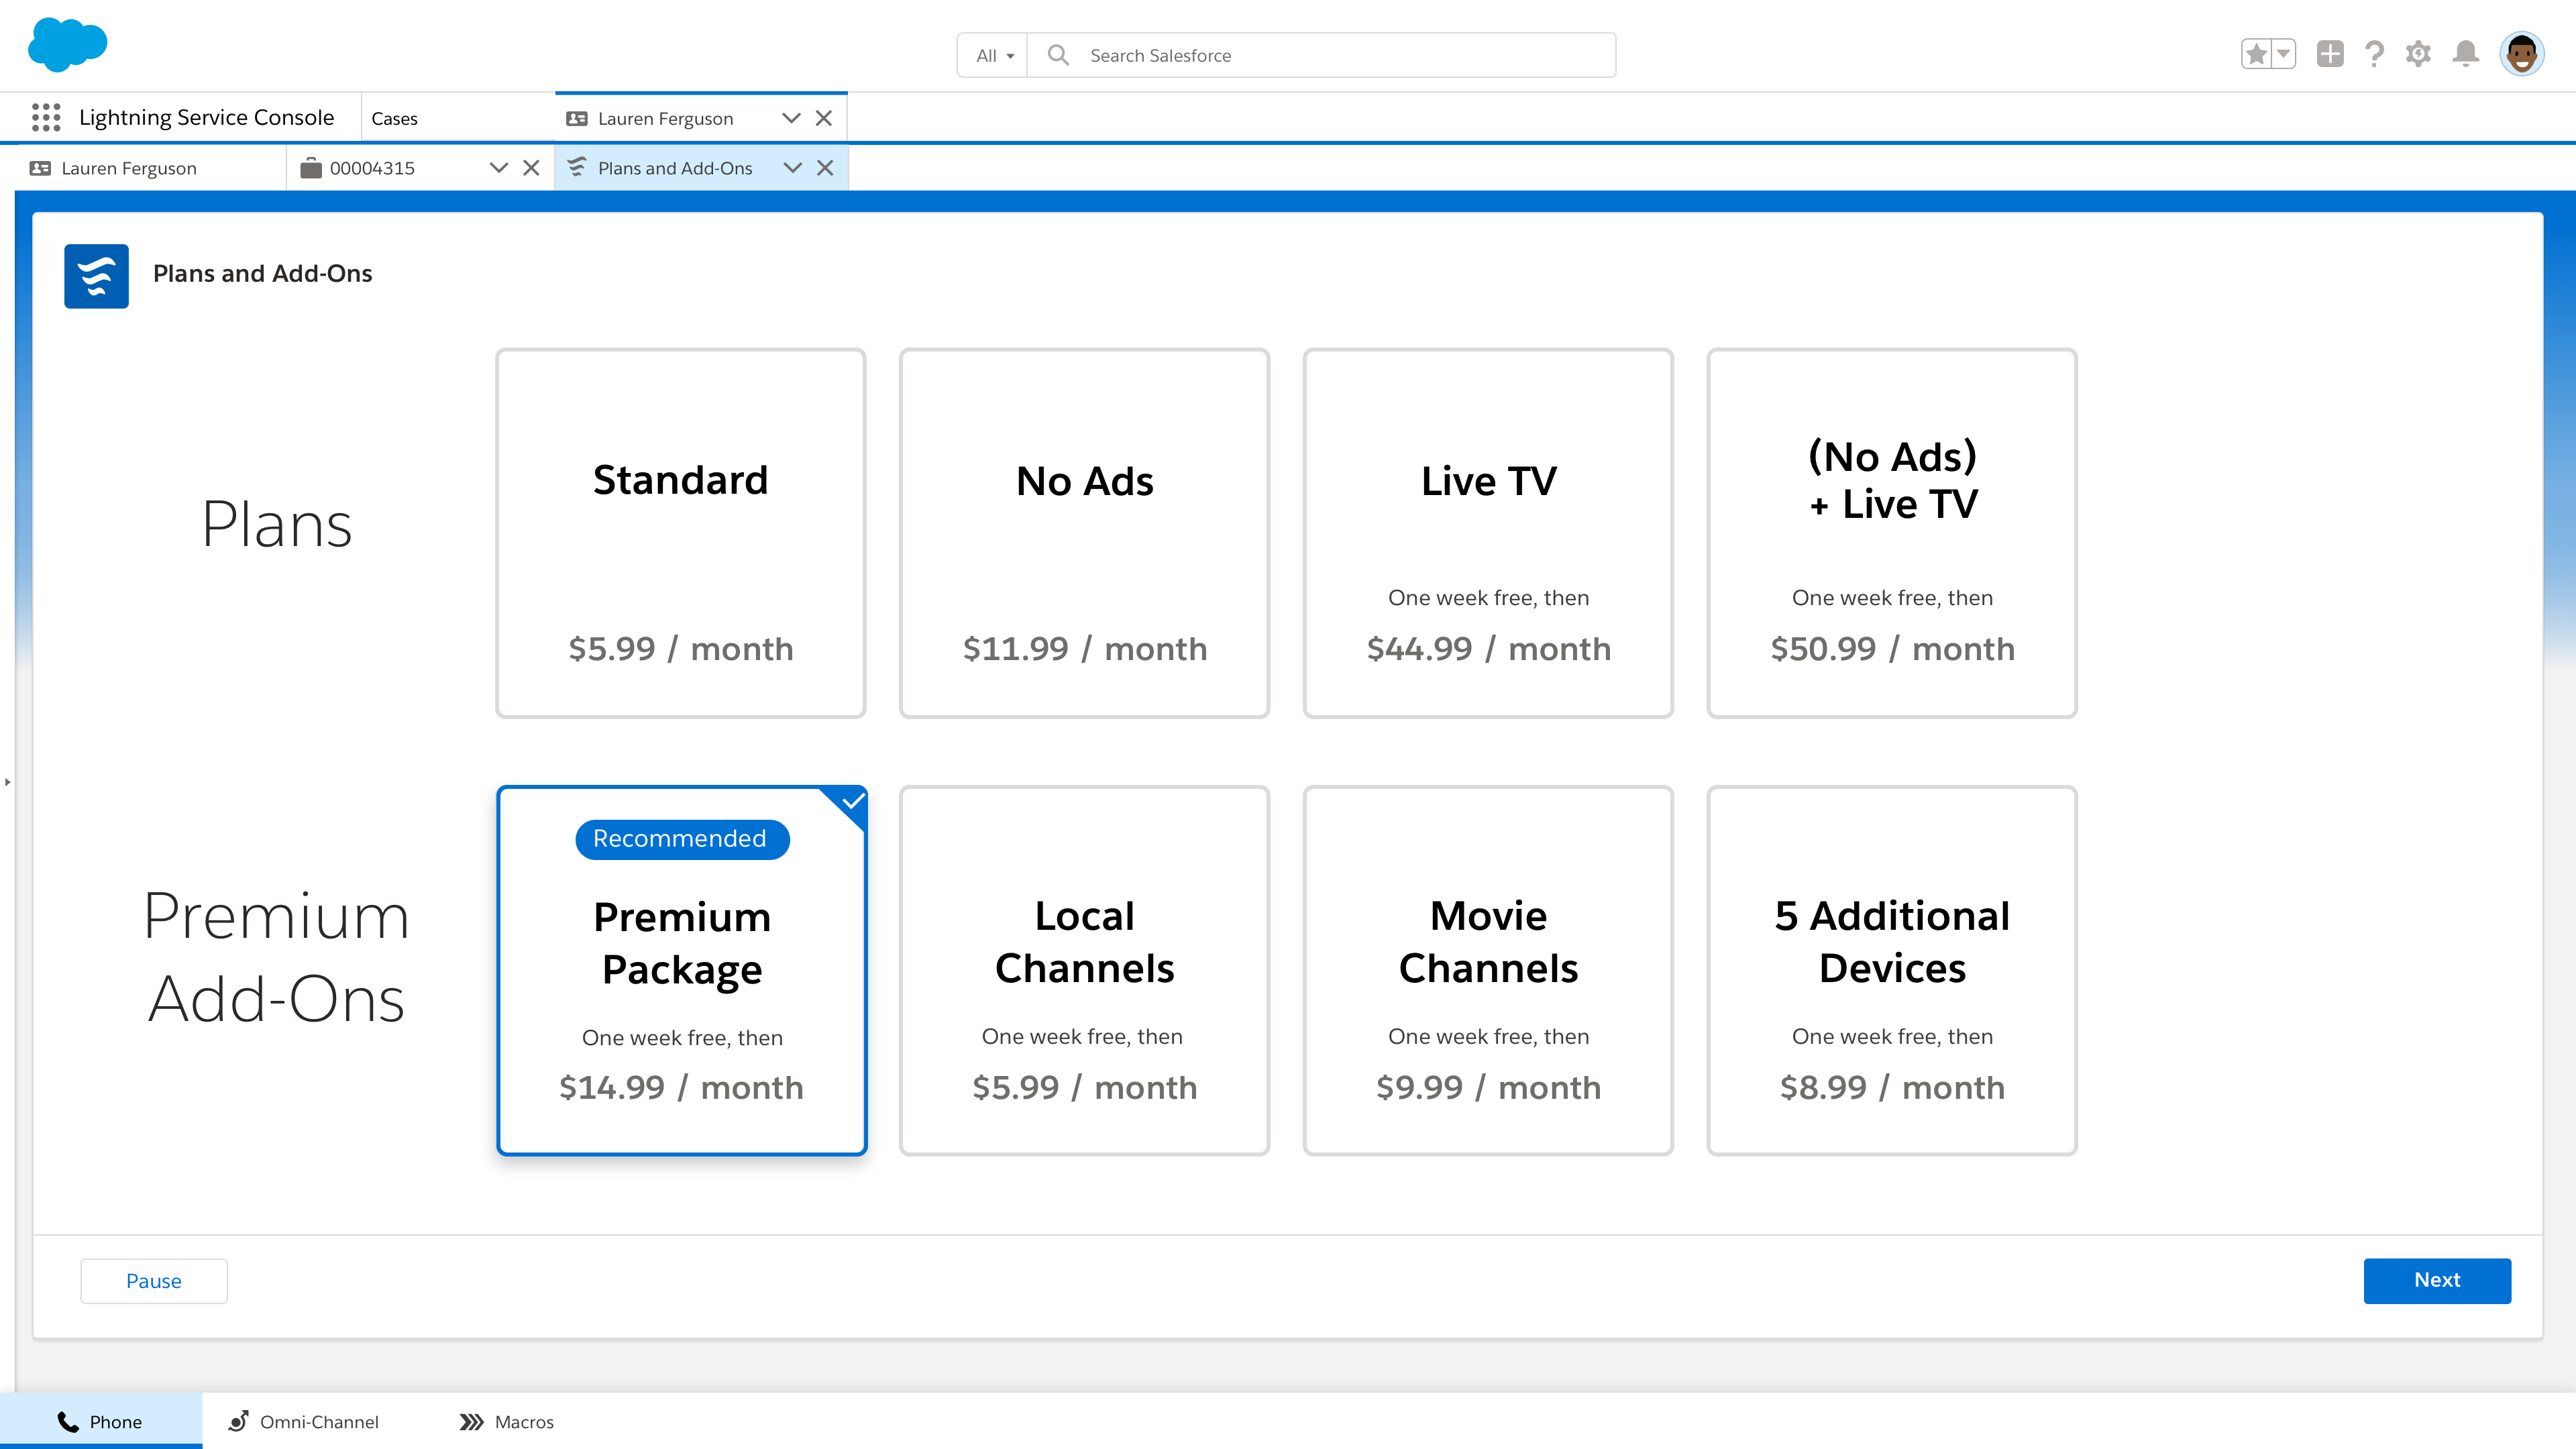Select the Standard plan card
Screen dimensions: 2576x1449
coord(681,532)
